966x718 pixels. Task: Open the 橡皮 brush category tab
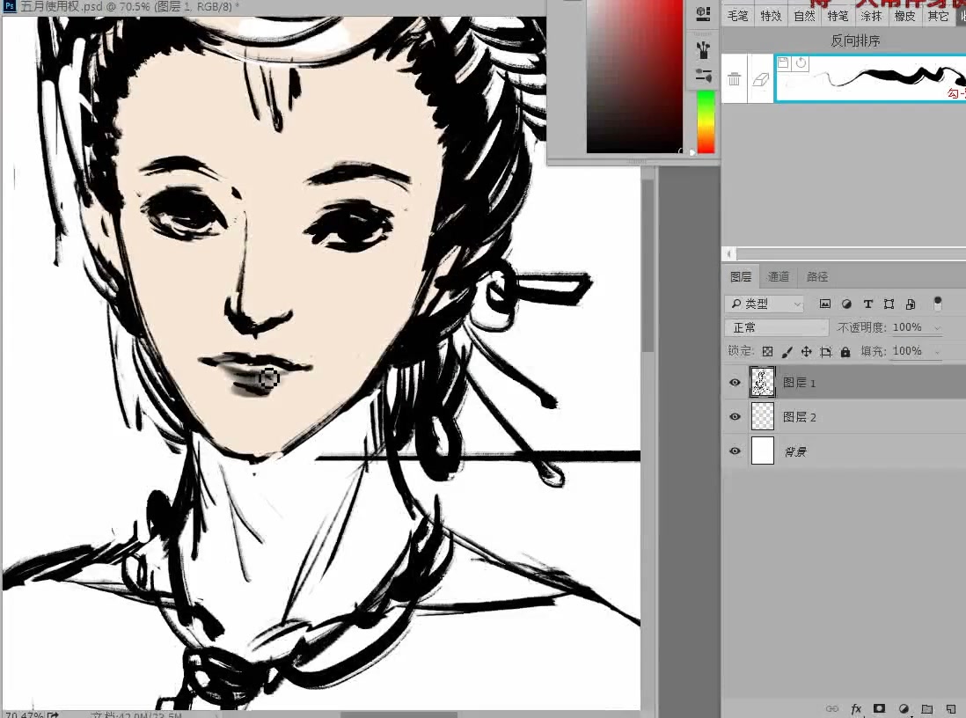click(x=904, y=16)
